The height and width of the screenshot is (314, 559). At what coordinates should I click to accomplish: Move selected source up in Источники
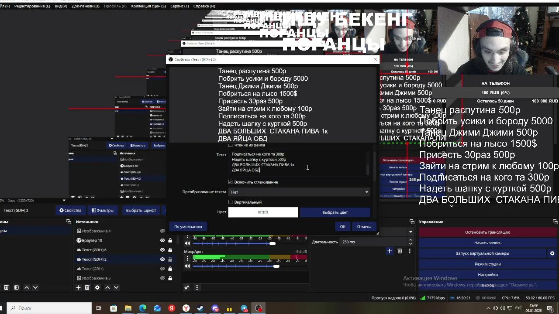[107, 287]
